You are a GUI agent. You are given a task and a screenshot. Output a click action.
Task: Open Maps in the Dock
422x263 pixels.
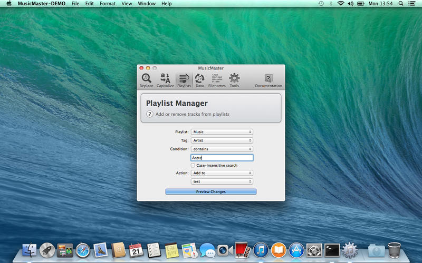pos(189,250)
